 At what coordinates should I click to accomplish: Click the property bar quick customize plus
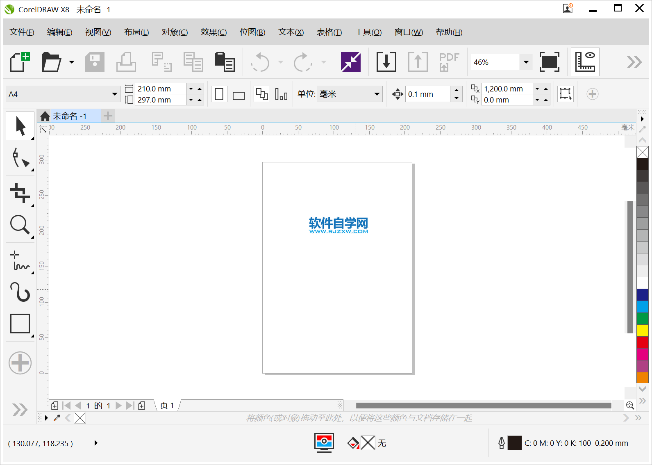pyautogui.click(x=592, y=94)
